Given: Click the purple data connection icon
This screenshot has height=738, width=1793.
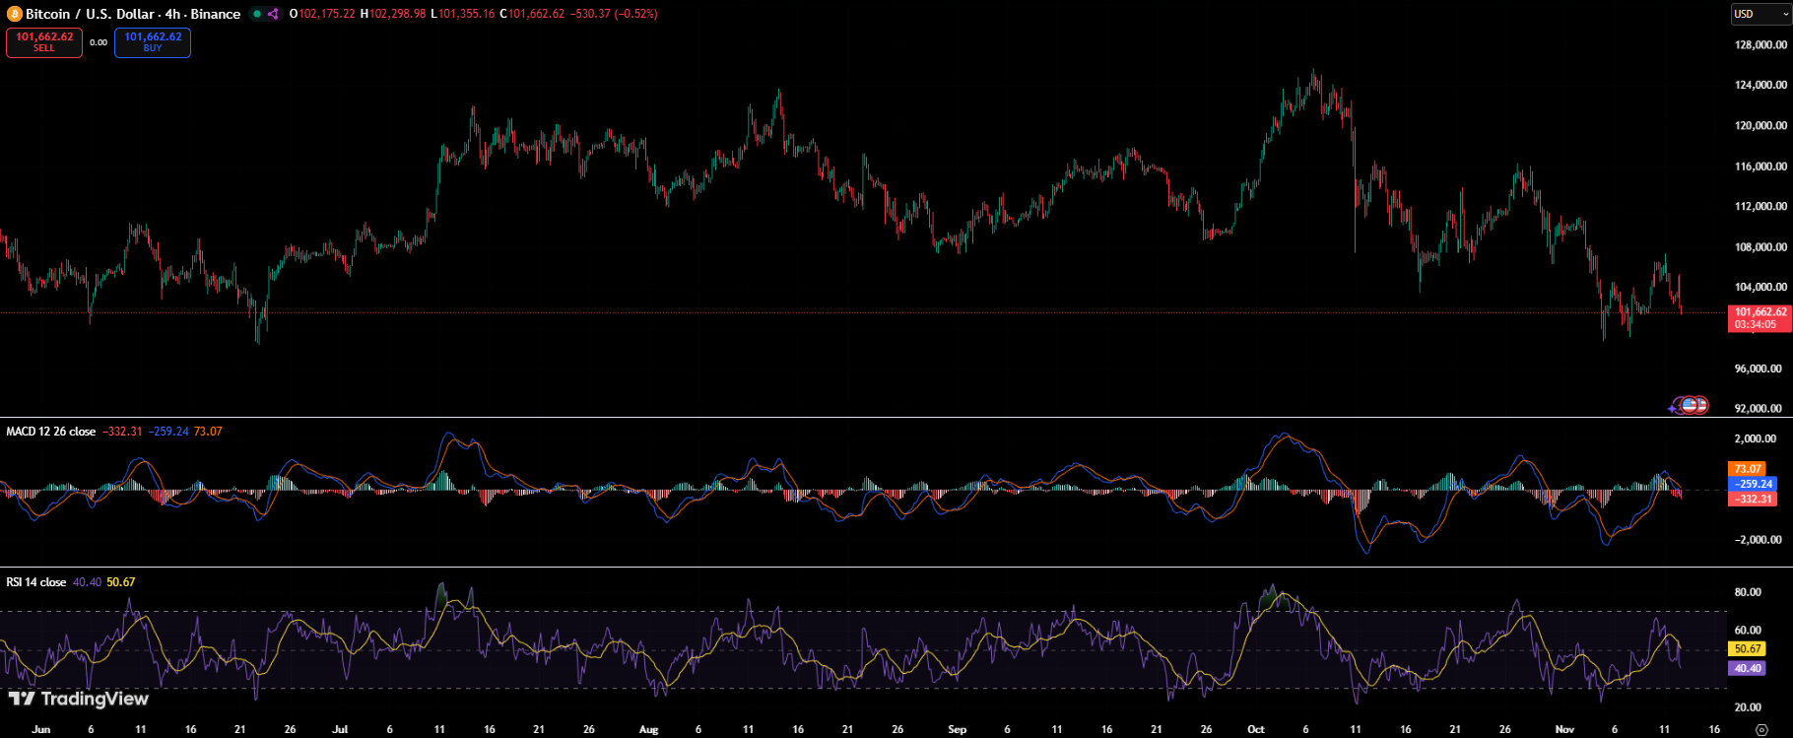Looking at the screenshot, I should [x=273, y=14].
